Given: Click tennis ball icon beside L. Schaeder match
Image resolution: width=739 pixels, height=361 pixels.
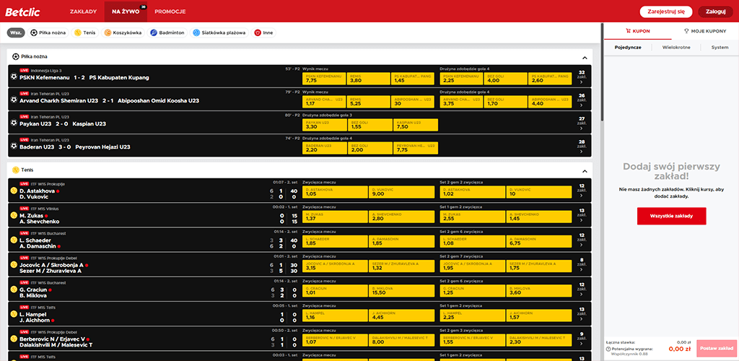Looking at the screenshot, I should pyautogui.click(x=14, y=240).
